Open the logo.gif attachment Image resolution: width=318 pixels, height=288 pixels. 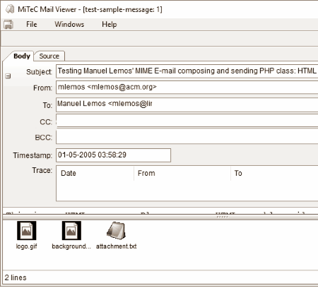tap(26, 235)
